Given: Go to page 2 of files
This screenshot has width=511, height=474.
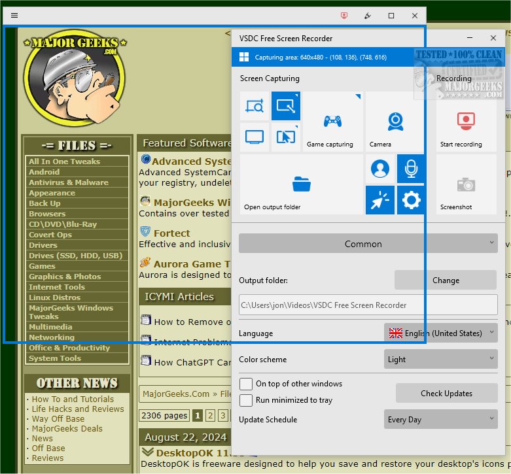Looking at the screenshot, I should coord(210,415).
